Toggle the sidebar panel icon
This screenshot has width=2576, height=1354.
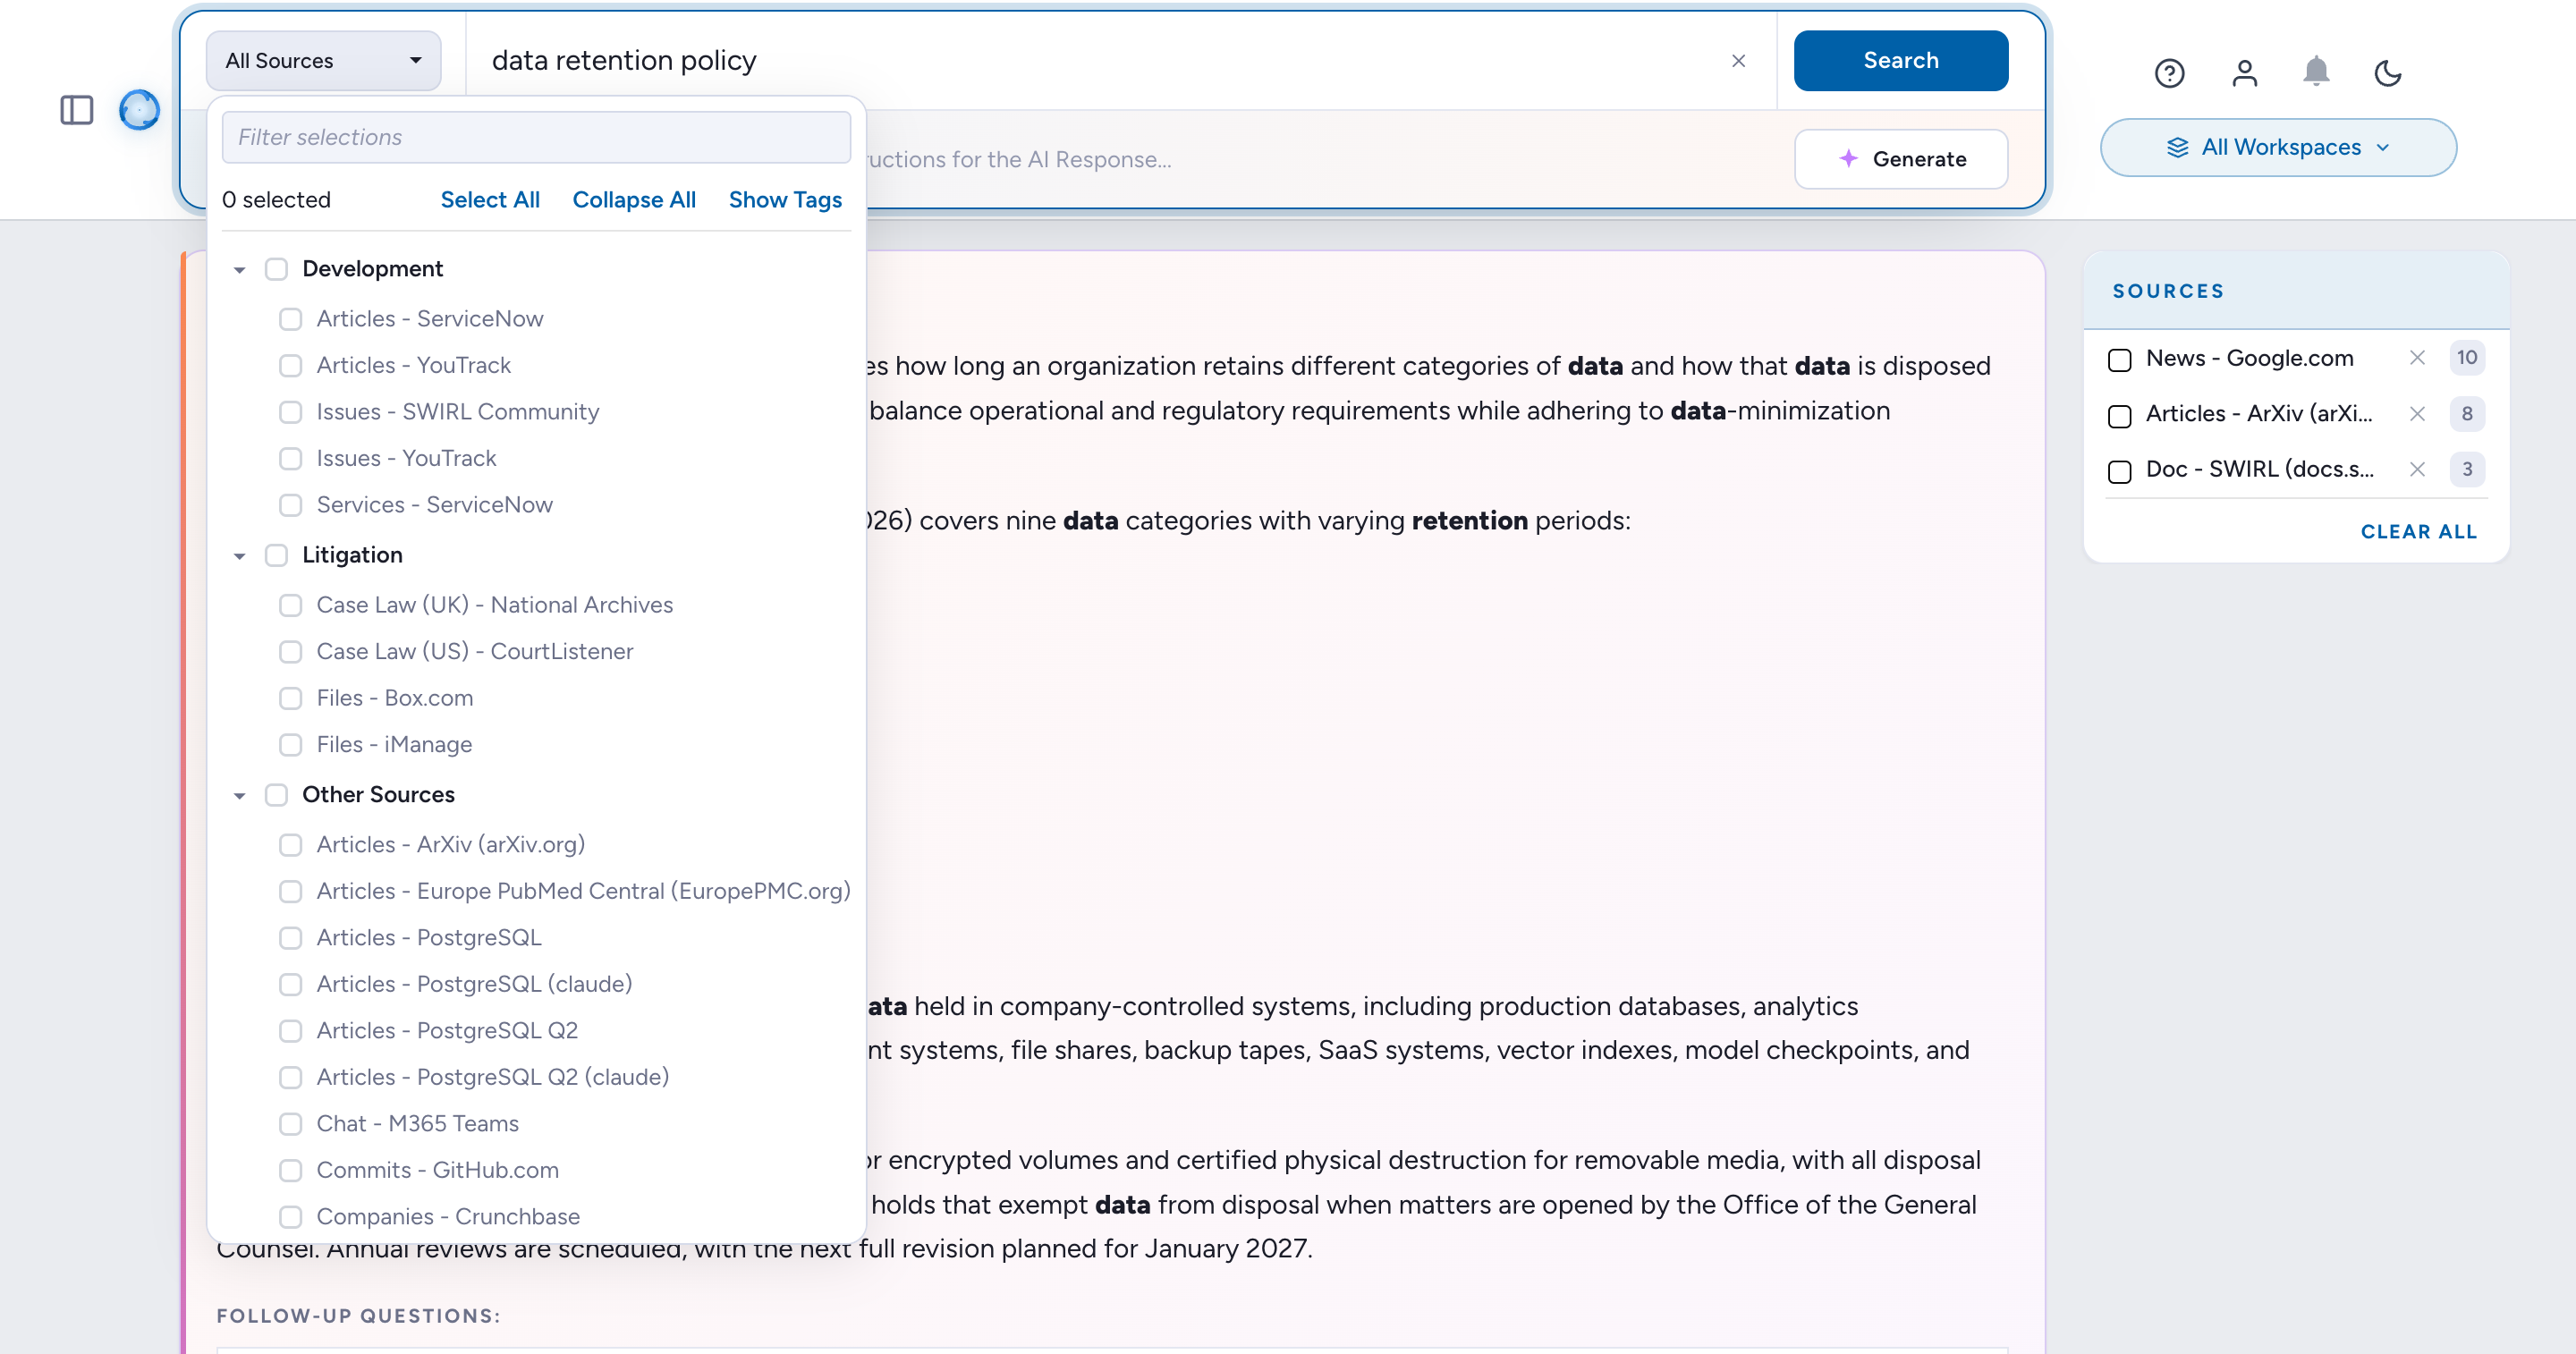click(x=77, y=110)
